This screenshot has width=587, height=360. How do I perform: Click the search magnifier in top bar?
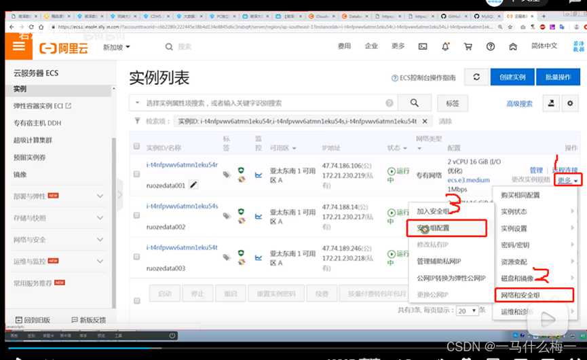click(169, 47)
